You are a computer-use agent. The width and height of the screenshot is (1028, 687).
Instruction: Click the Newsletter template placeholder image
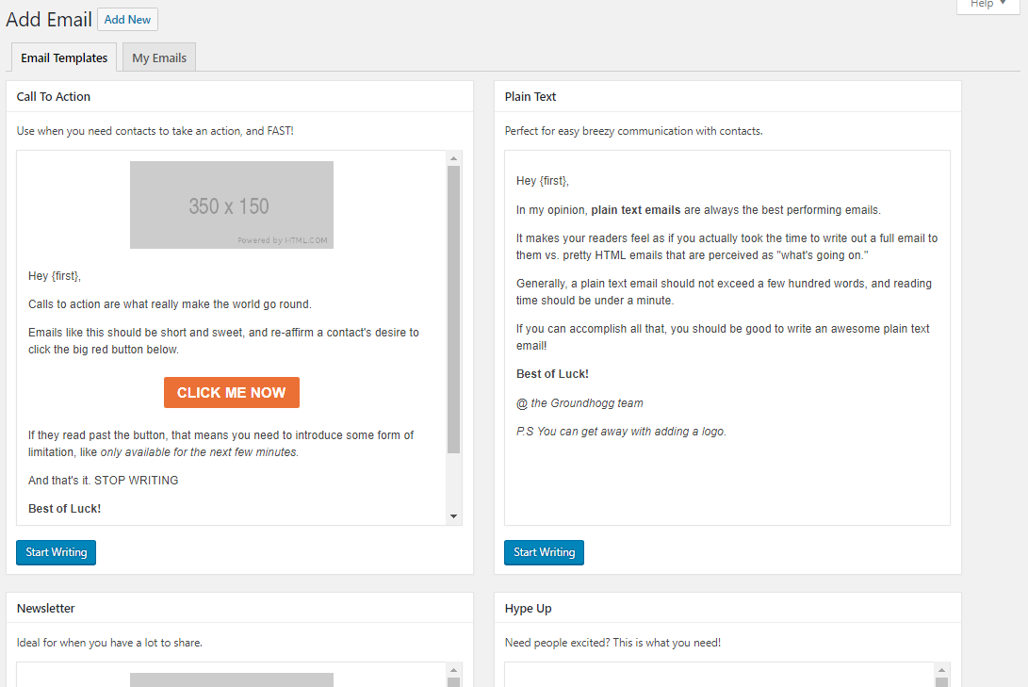[x=232, y=679]
